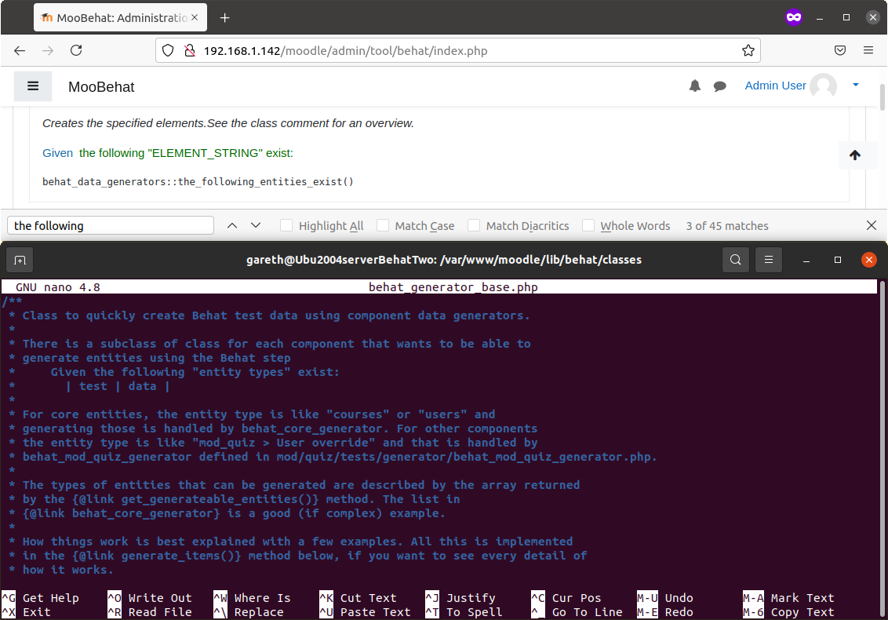The image size is (888, 620).
Task: Select the MooBehat Administration tab
Action: click(121, 17)
